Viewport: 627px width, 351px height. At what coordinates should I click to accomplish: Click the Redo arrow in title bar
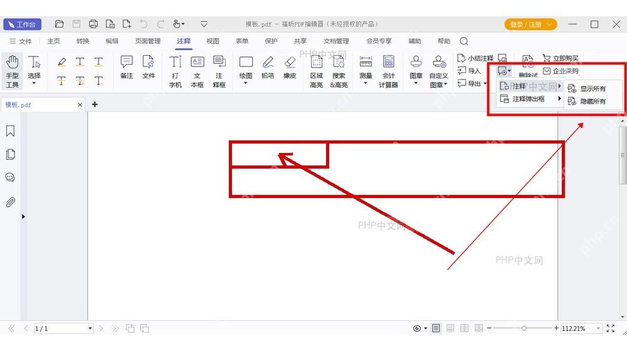[161, 24]
